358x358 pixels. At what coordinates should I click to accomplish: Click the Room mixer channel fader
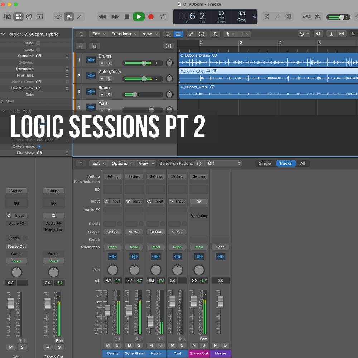click(150, 322)
